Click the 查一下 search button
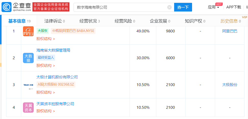 coord(183,7)
